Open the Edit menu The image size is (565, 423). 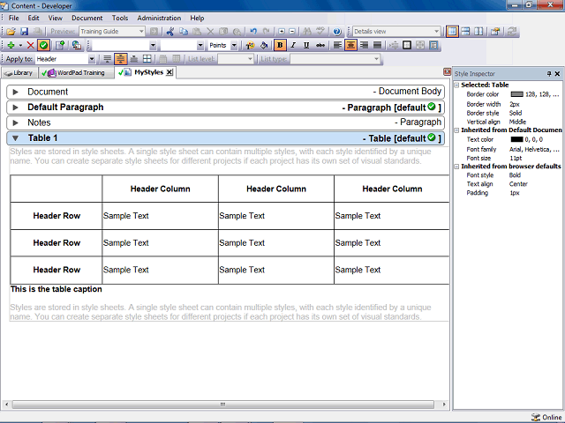pos(34,18)
